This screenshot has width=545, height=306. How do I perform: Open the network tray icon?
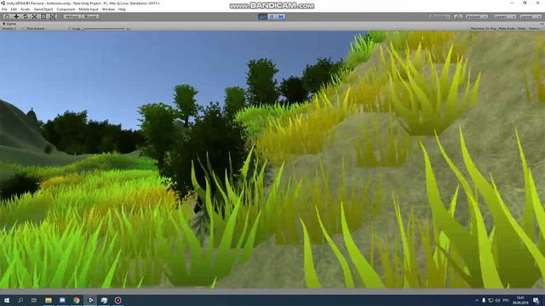click(490, 300)
